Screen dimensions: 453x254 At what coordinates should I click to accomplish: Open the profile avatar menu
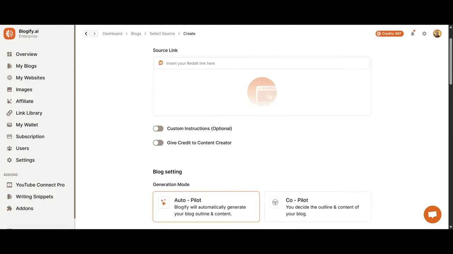[437, 34]
